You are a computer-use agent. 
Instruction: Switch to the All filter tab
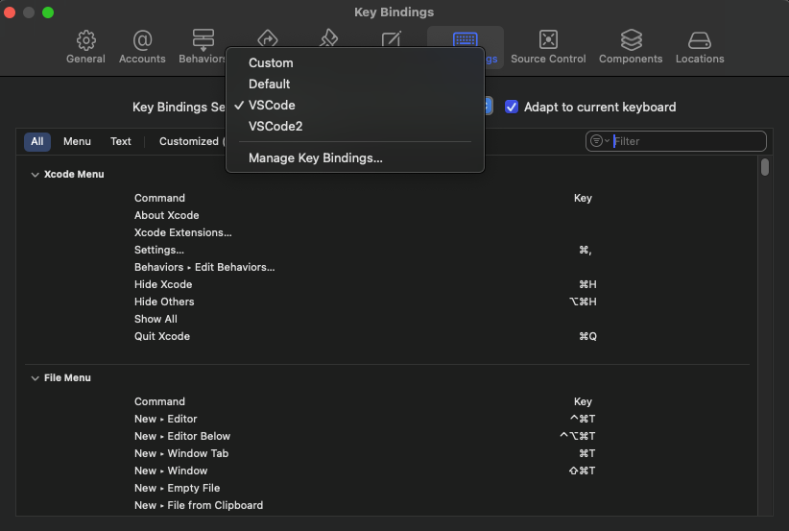(x=37, y=141)
